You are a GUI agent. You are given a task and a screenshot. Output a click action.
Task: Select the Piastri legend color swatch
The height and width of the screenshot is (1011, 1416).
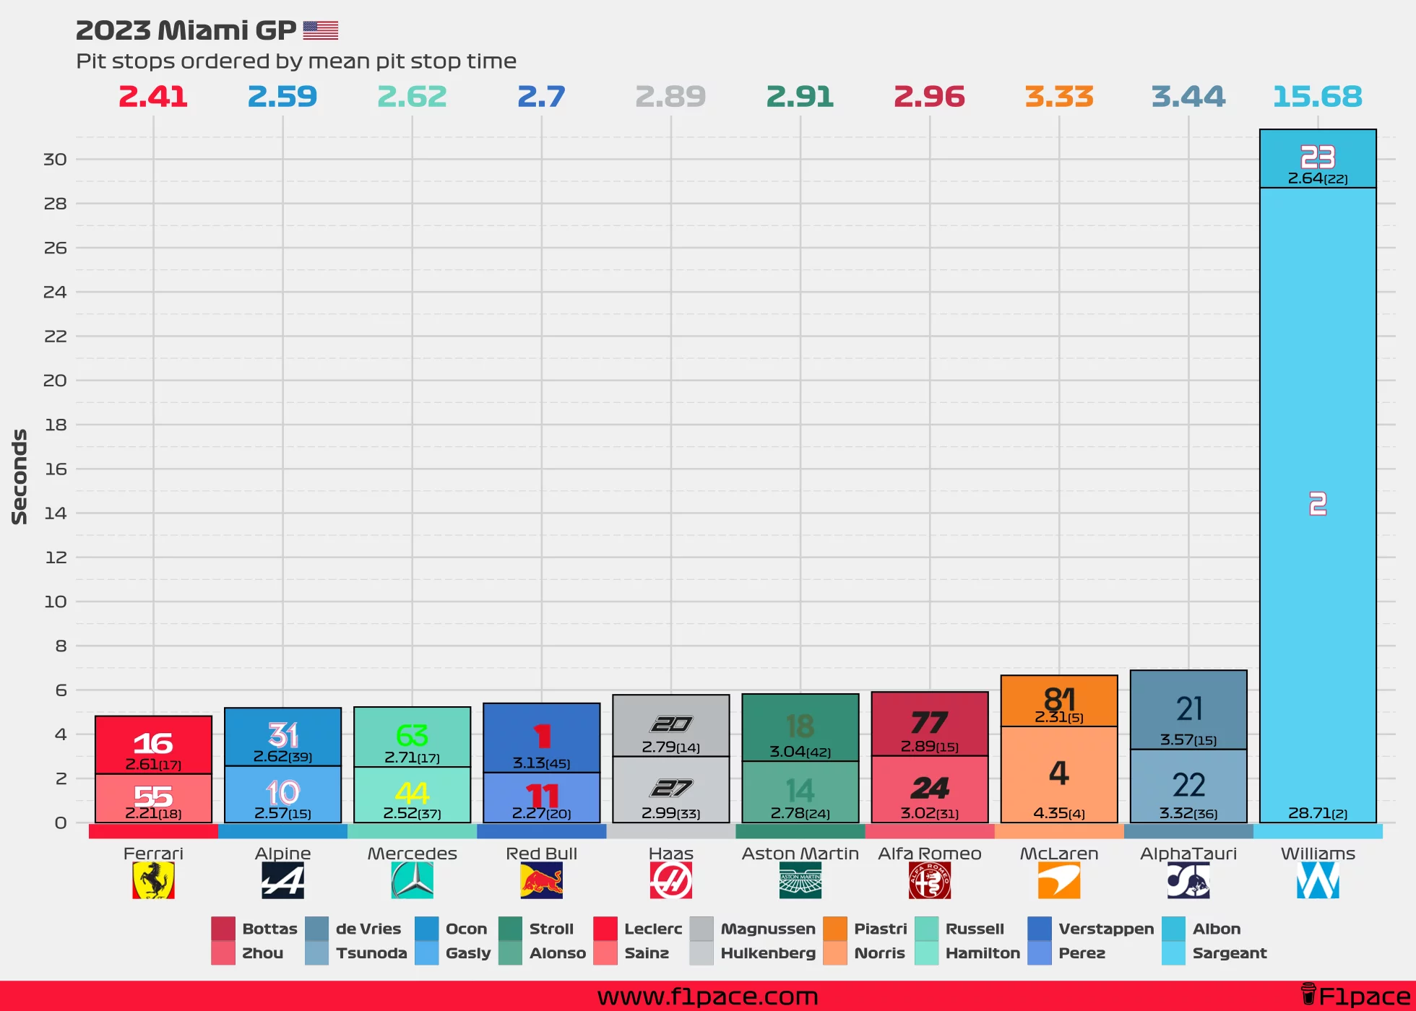point(835,929)
